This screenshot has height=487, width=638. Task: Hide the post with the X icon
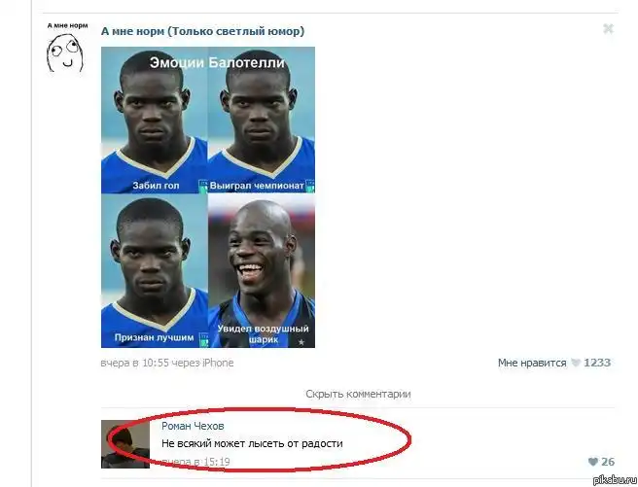click(608, 29)
